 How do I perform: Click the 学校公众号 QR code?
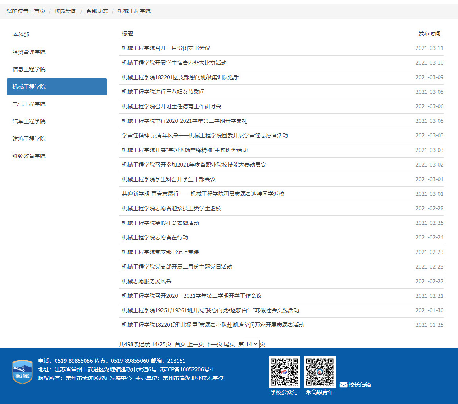pos(284,372)
